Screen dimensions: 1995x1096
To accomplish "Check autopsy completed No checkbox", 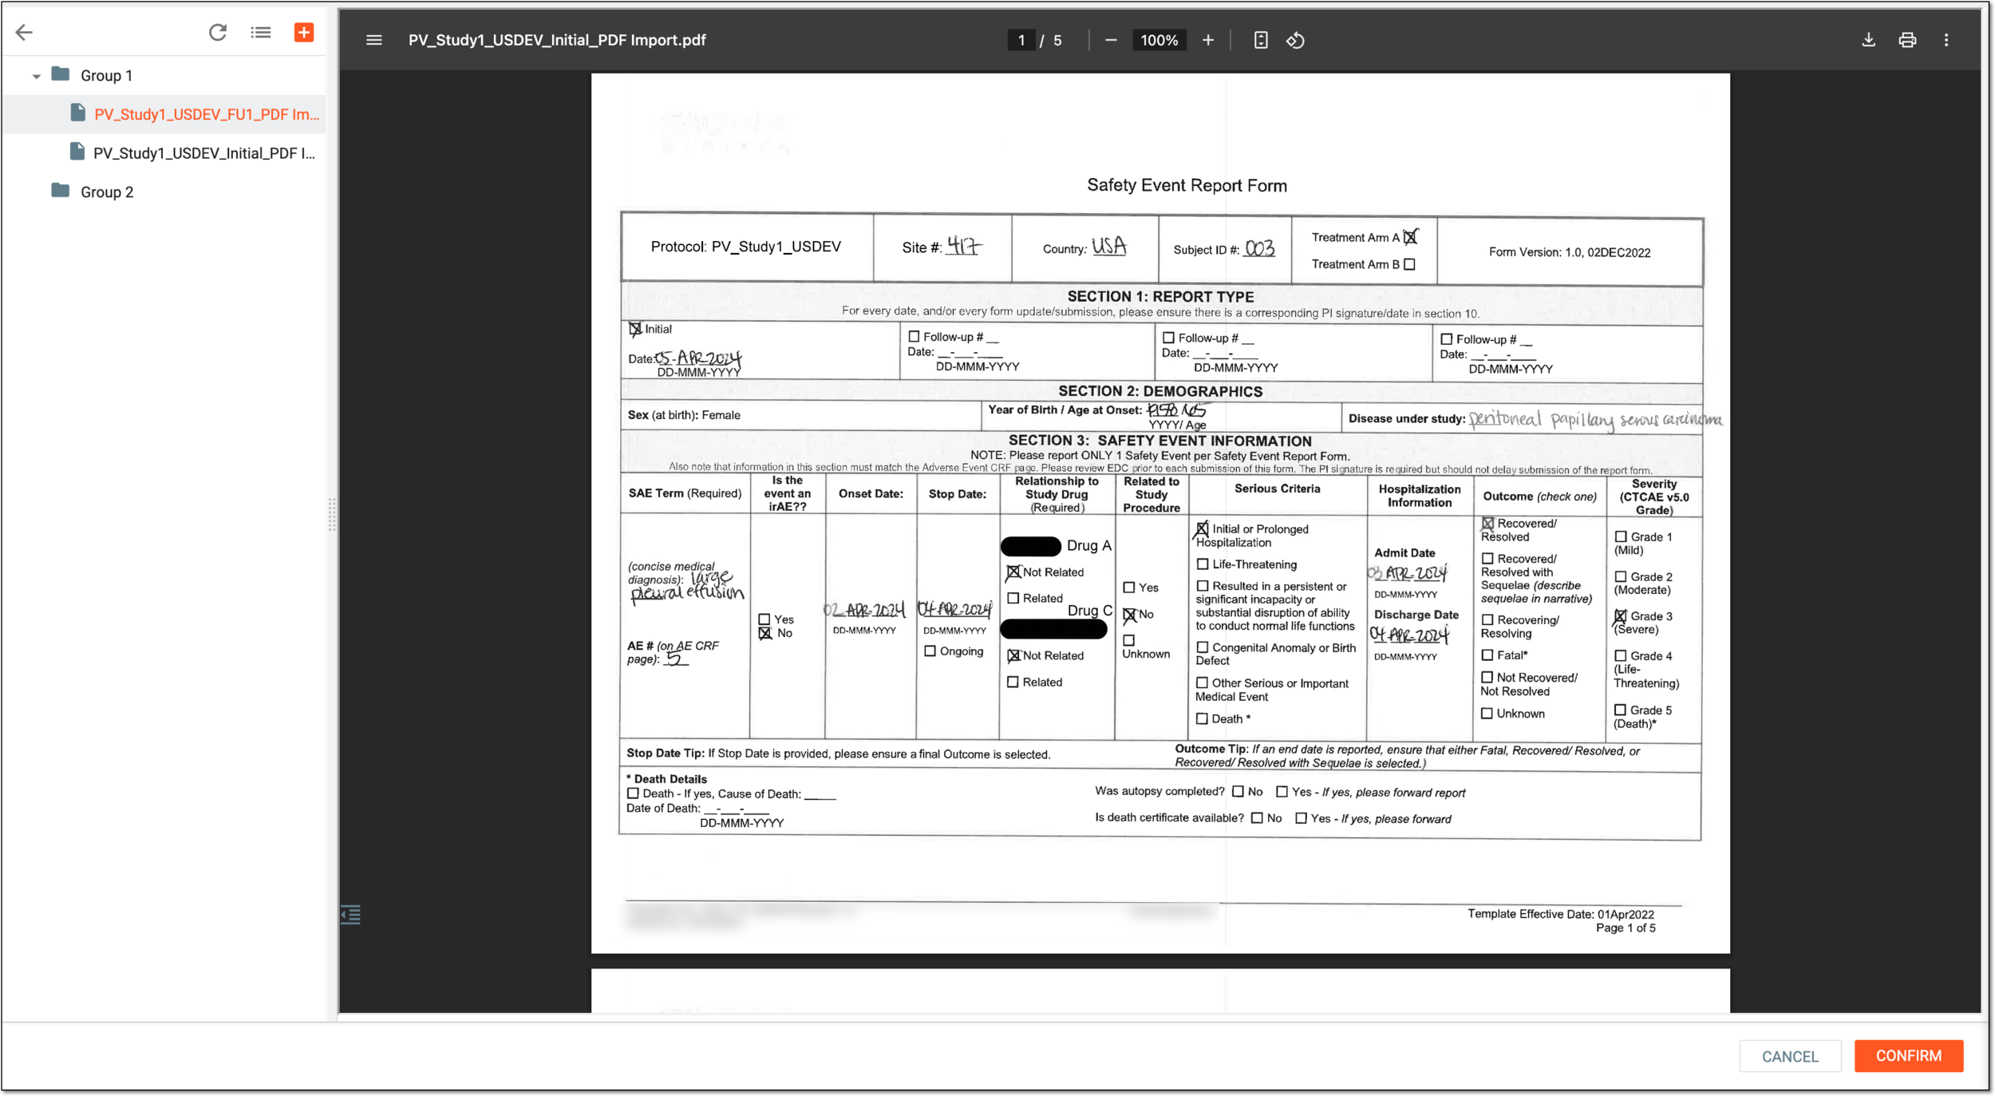I will 1238,792.
